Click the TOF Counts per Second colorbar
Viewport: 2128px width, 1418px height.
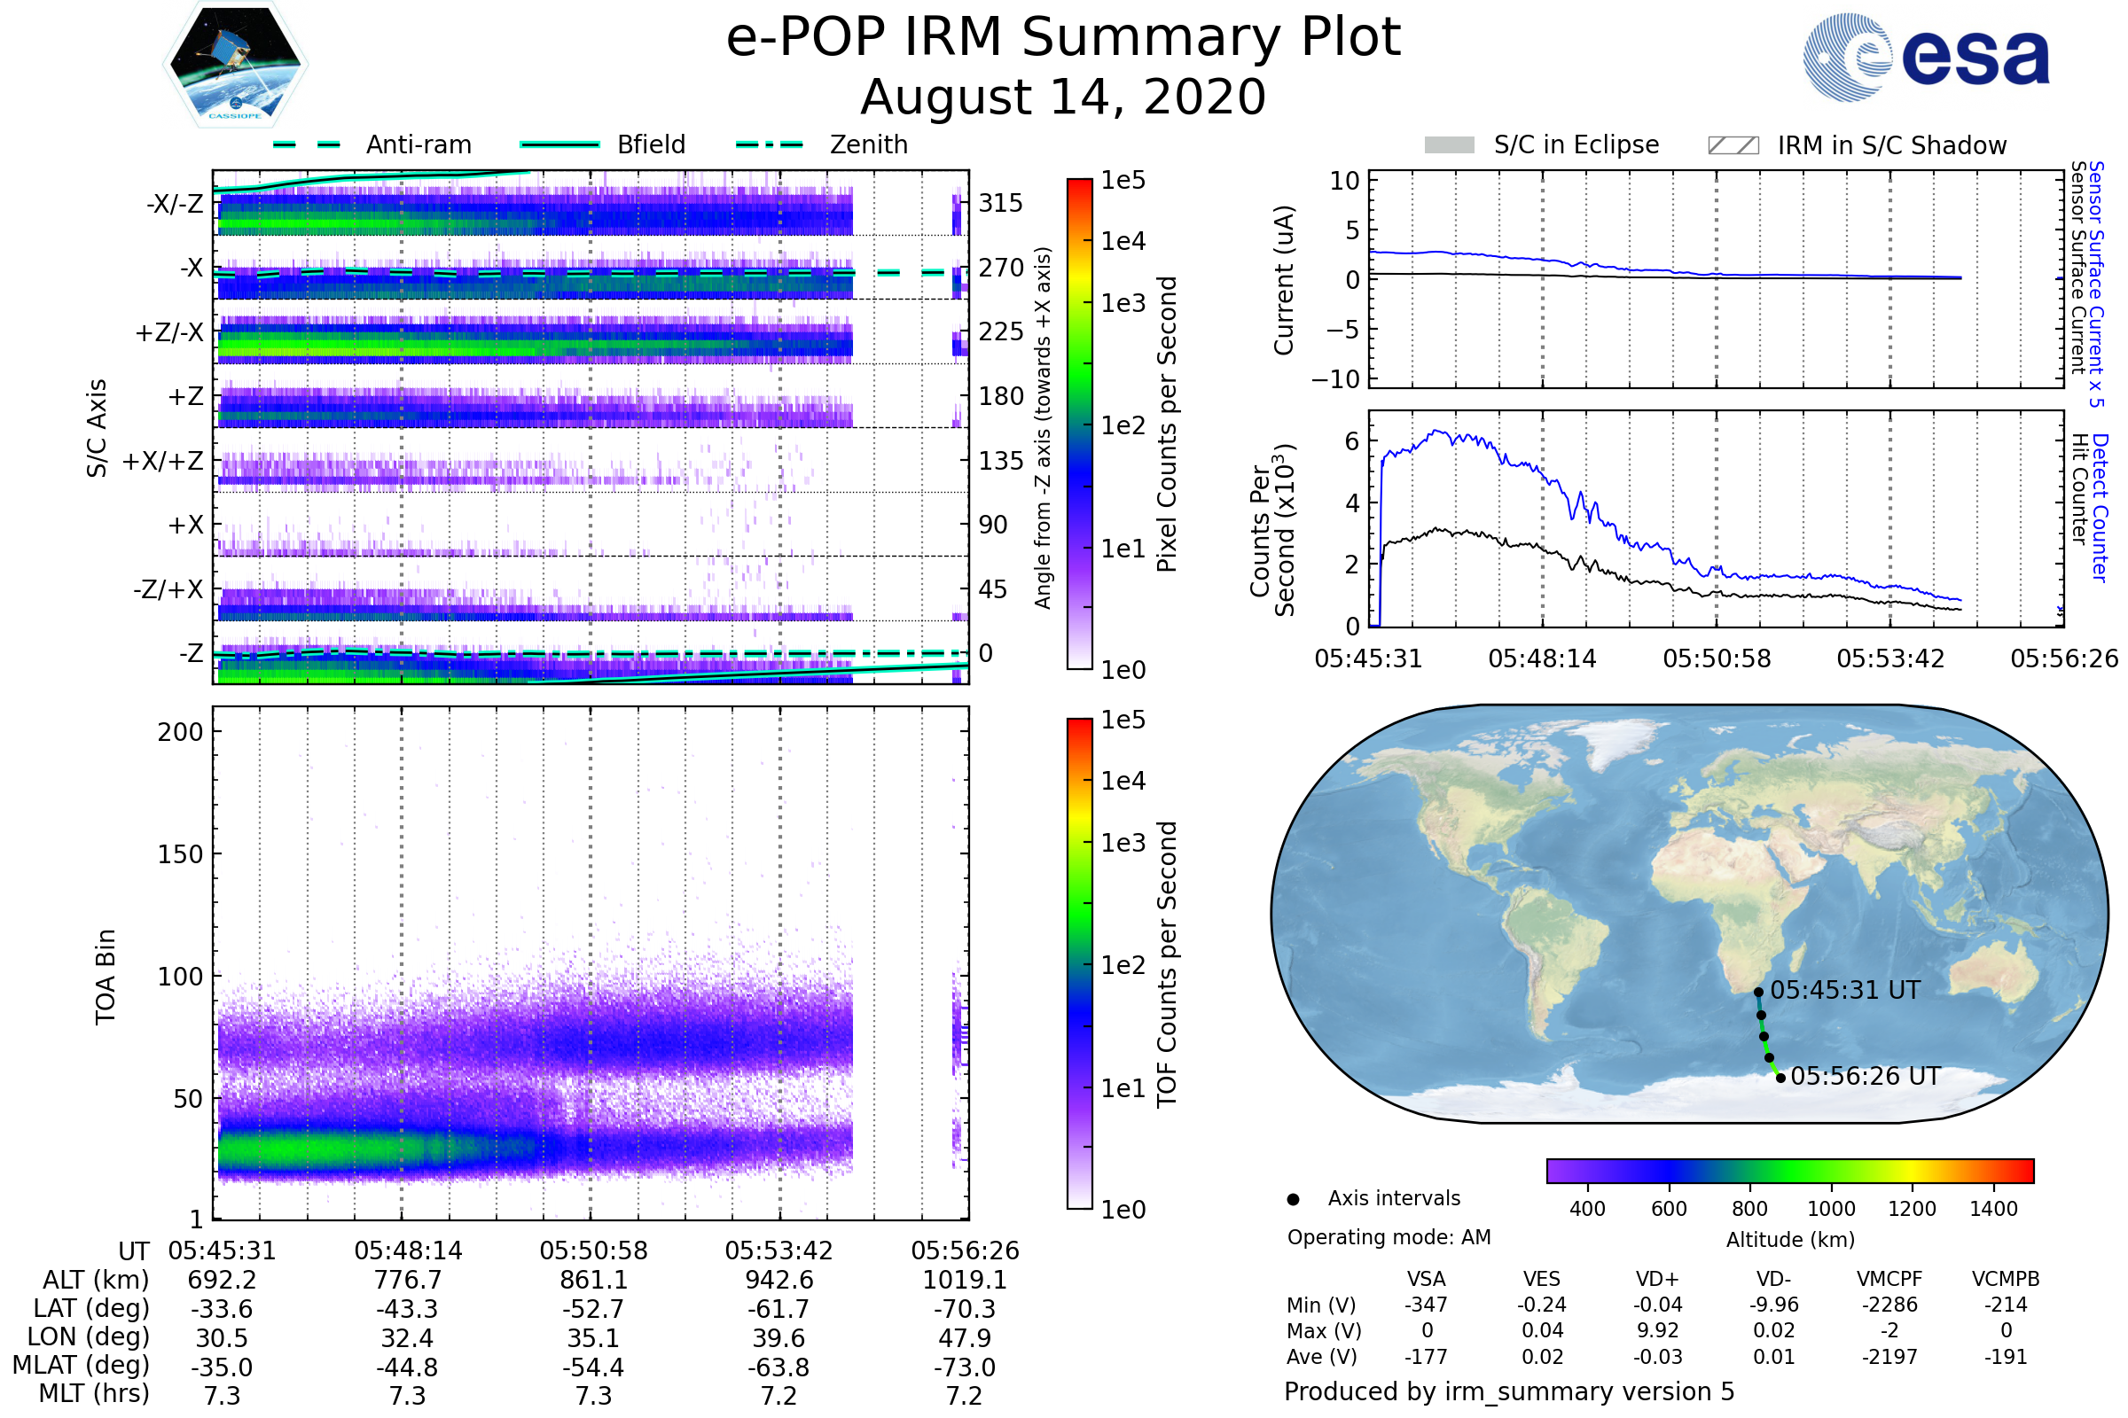click(x=1079, y=964)
